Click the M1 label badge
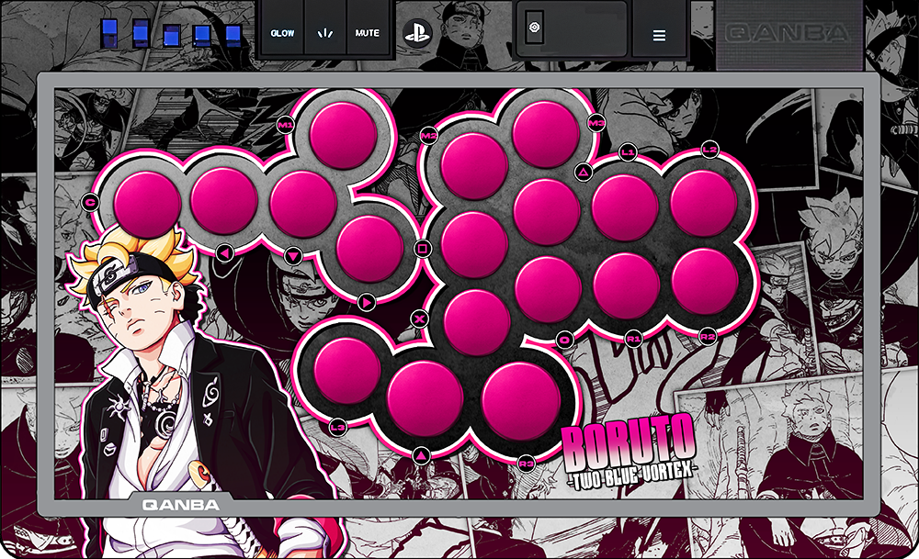 point(286,125)
